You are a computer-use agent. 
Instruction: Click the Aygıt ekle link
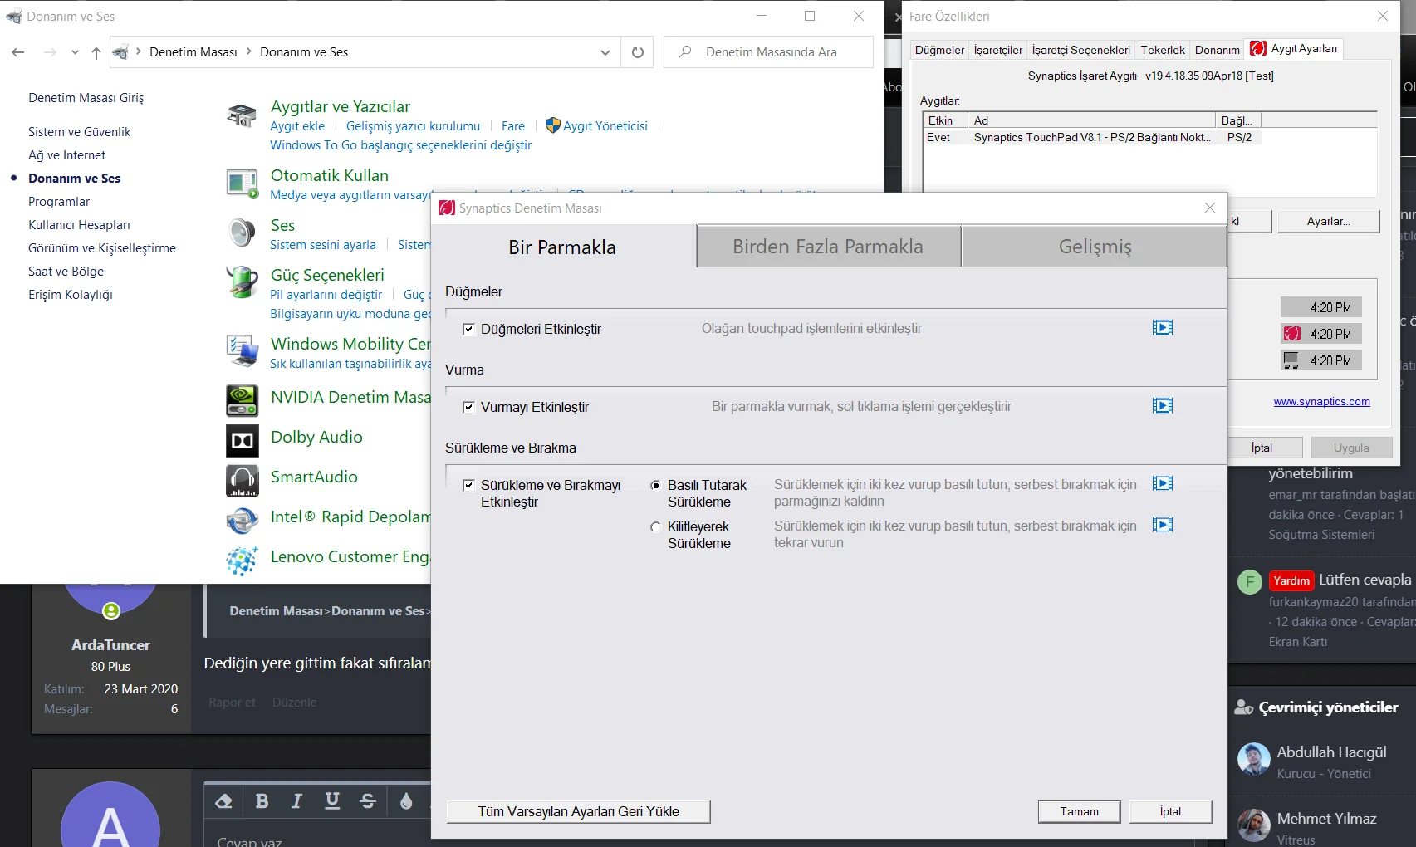coord(297,126)
